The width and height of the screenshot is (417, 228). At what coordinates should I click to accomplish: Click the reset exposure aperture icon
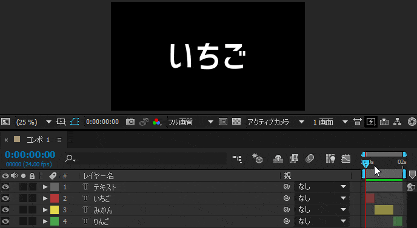pyautogui.click(x=412, y=122)
